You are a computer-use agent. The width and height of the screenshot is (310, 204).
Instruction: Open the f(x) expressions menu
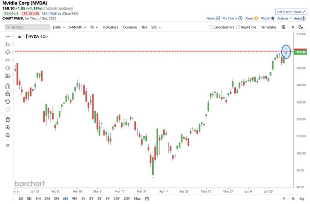pyautogui.click(x=144, y=27)
